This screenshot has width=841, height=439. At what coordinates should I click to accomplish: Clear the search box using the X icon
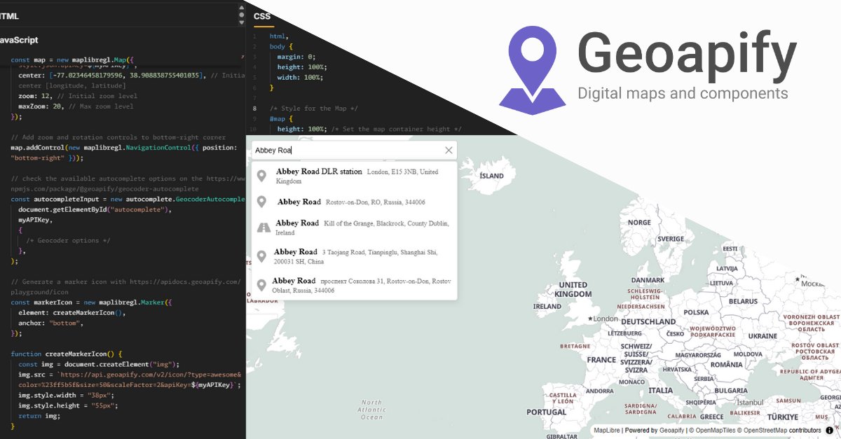(x=449, y=150)
